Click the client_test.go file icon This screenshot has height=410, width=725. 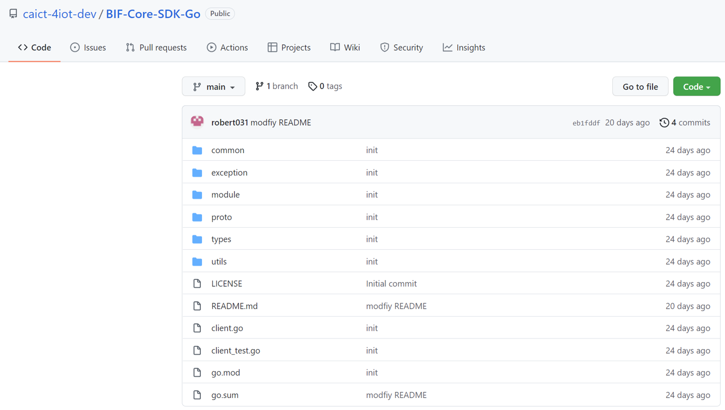click(x=197, y=351)
